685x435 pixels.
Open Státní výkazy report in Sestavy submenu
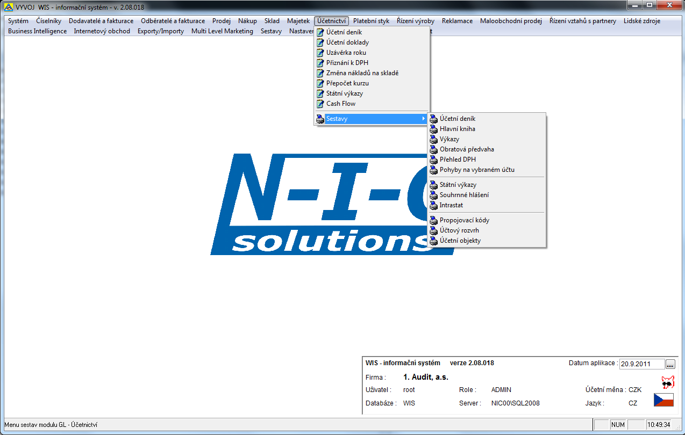pyautogui.click(x=487, y=185)
